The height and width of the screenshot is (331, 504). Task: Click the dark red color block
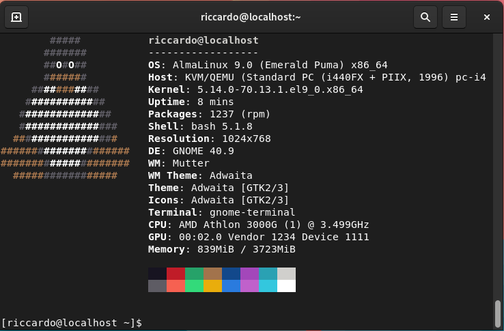tap(176, 274)
